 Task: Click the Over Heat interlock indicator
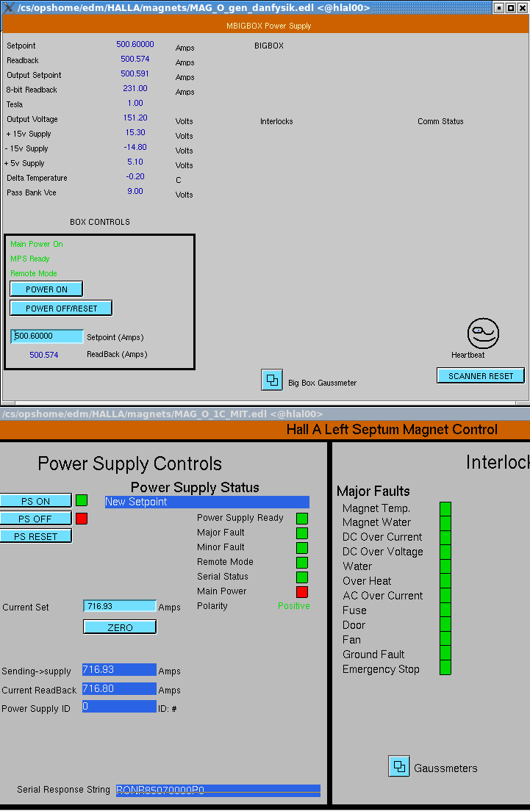pyautogui.click(x=445, y=581)
